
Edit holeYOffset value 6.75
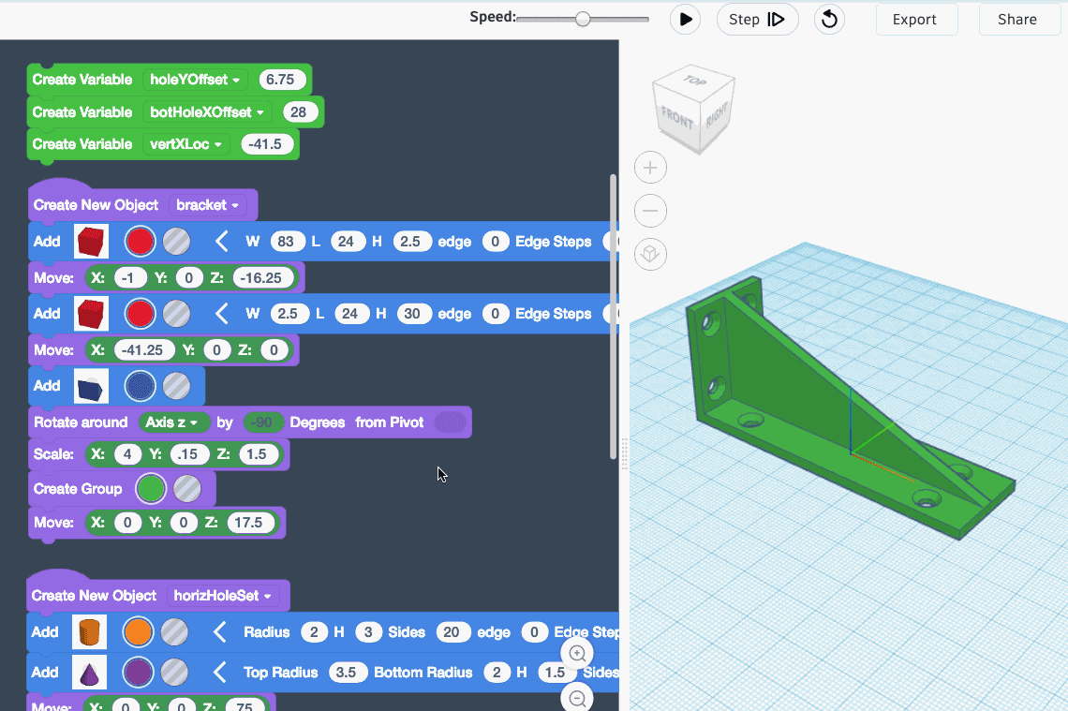coord(281,80)
